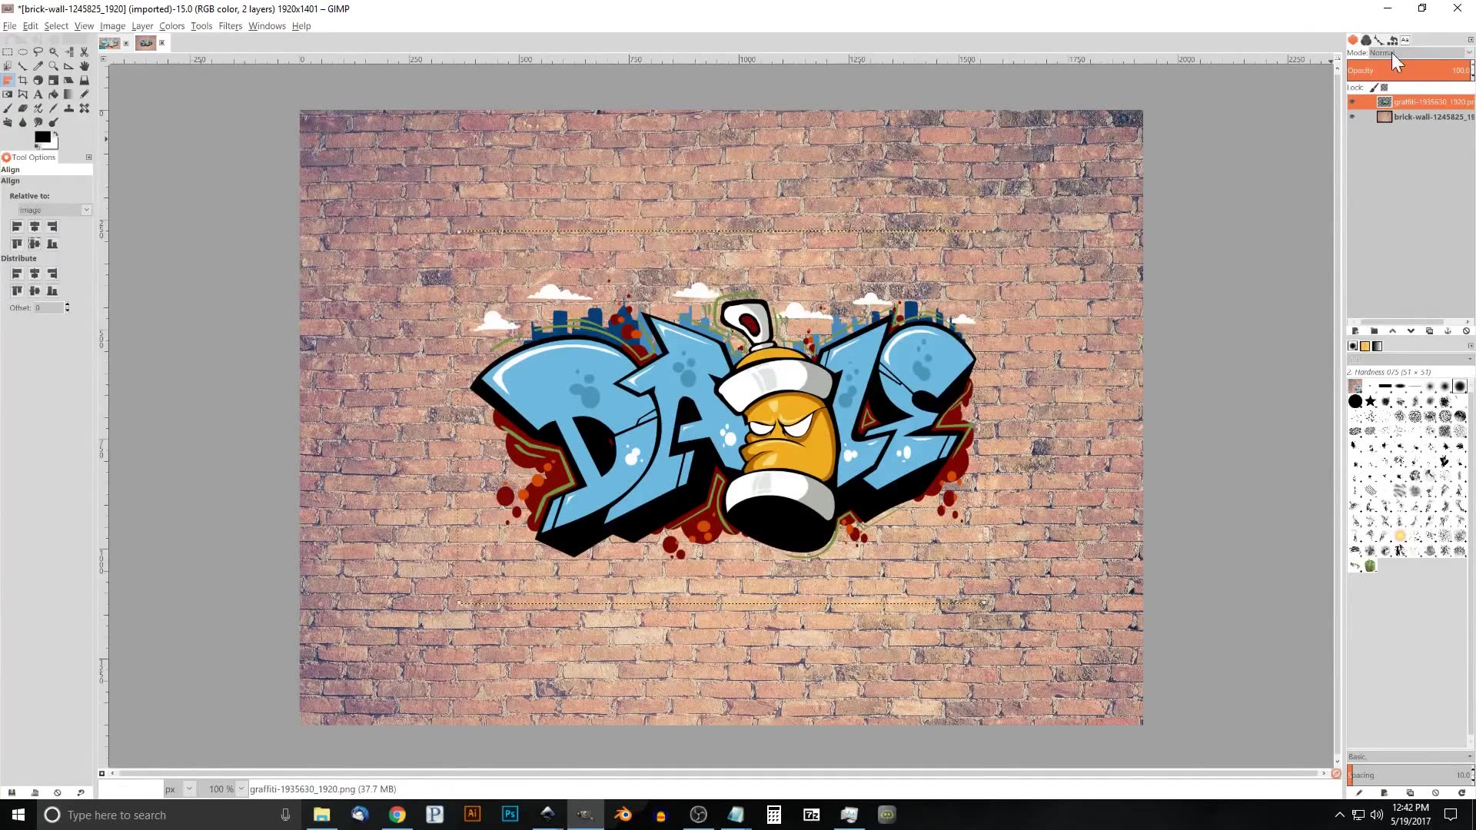The height and width of the screenshot is (830, 1476).
Task: Swap foreground and background colors
Action: pyautogui.click(x=55, y=134)
